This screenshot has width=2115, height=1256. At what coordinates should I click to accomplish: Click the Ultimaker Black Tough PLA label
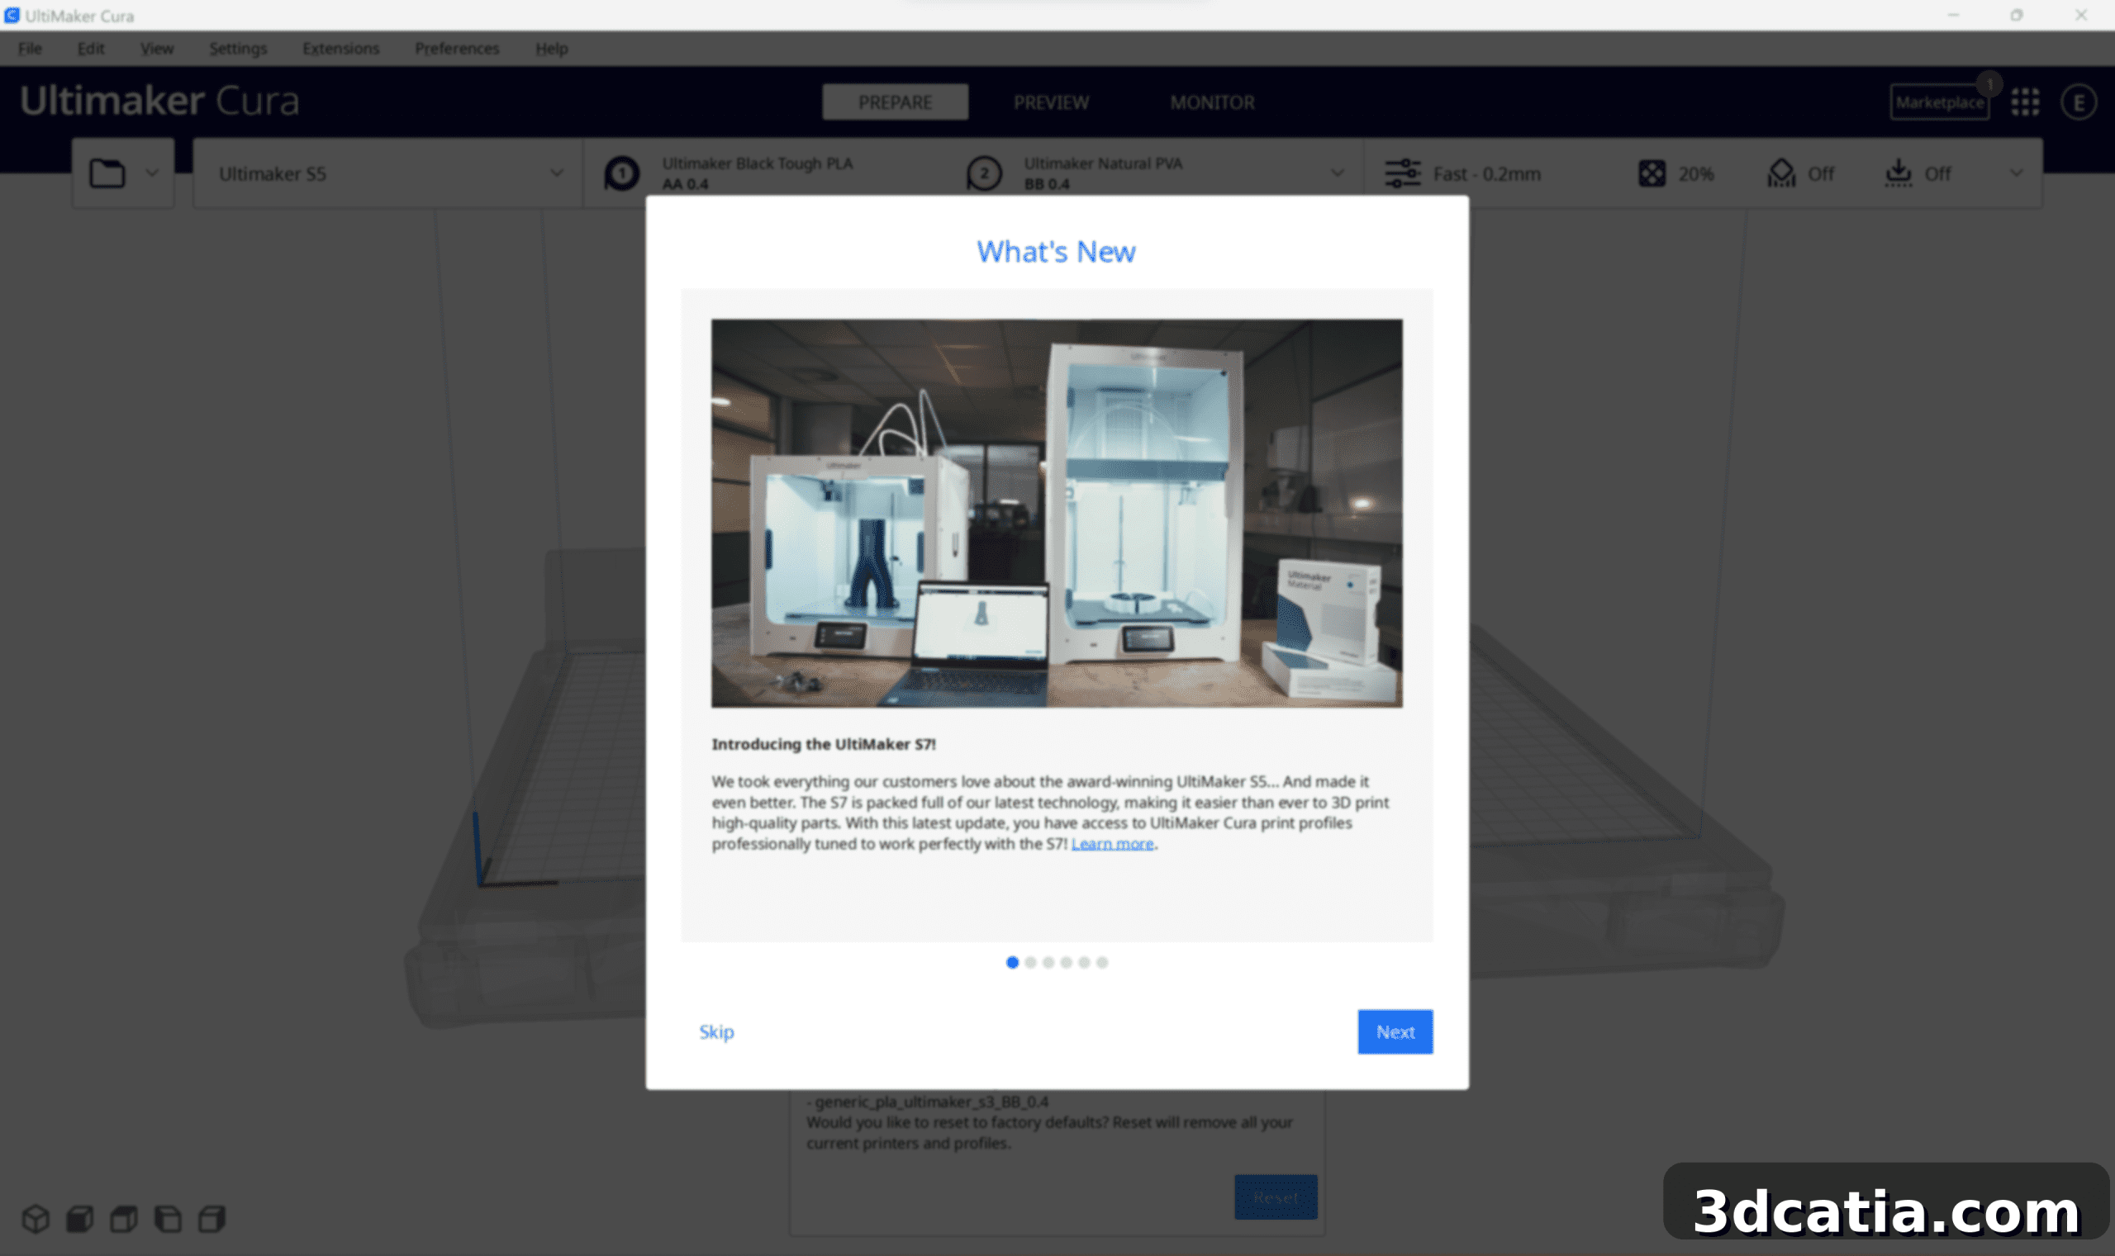(x=757, y=164)
